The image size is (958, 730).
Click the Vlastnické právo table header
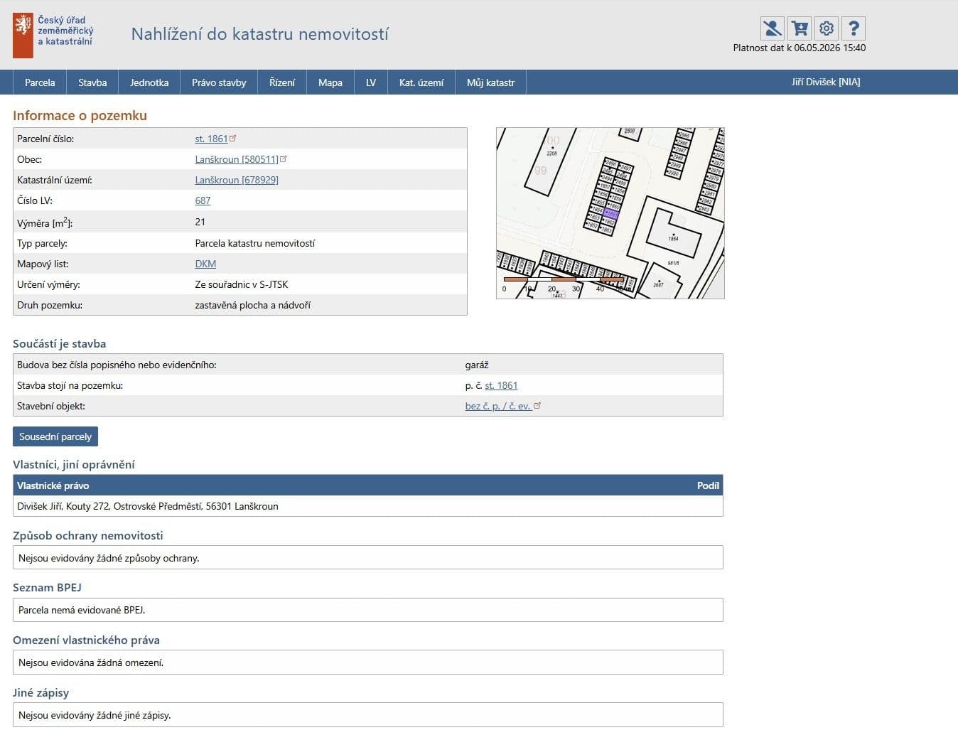[53, 485]
